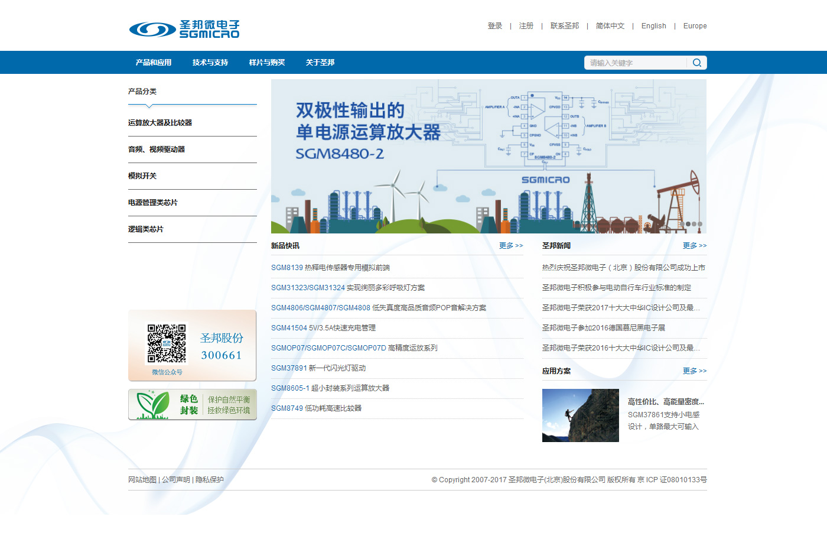
Task: Open the 技术与支持 menu
Action: point(210,62)
